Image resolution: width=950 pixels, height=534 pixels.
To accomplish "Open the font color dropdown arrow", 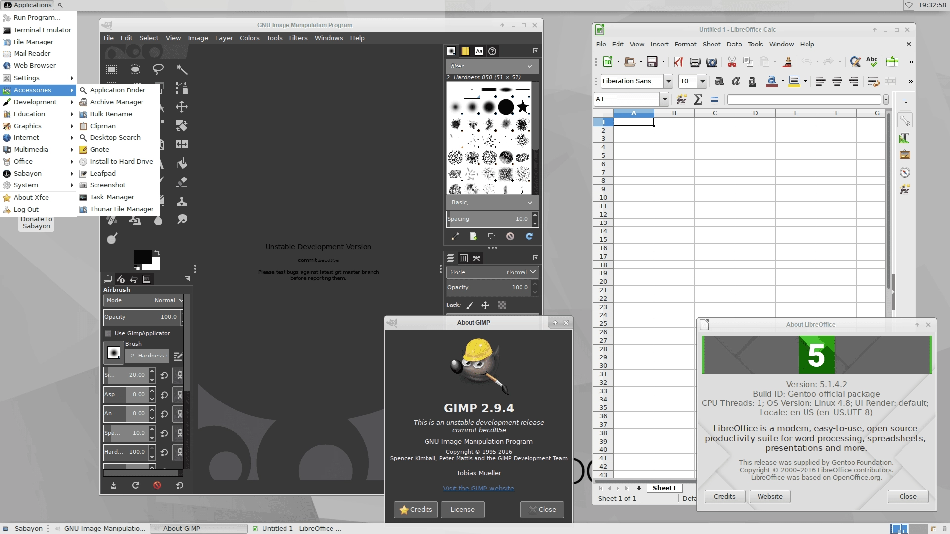I will click(783, 81).
